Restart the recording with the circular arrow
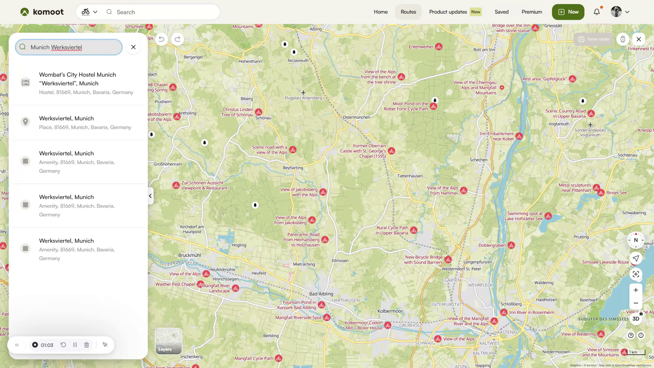The width and height of the screenshot is (654, 368). coord(63,345)
